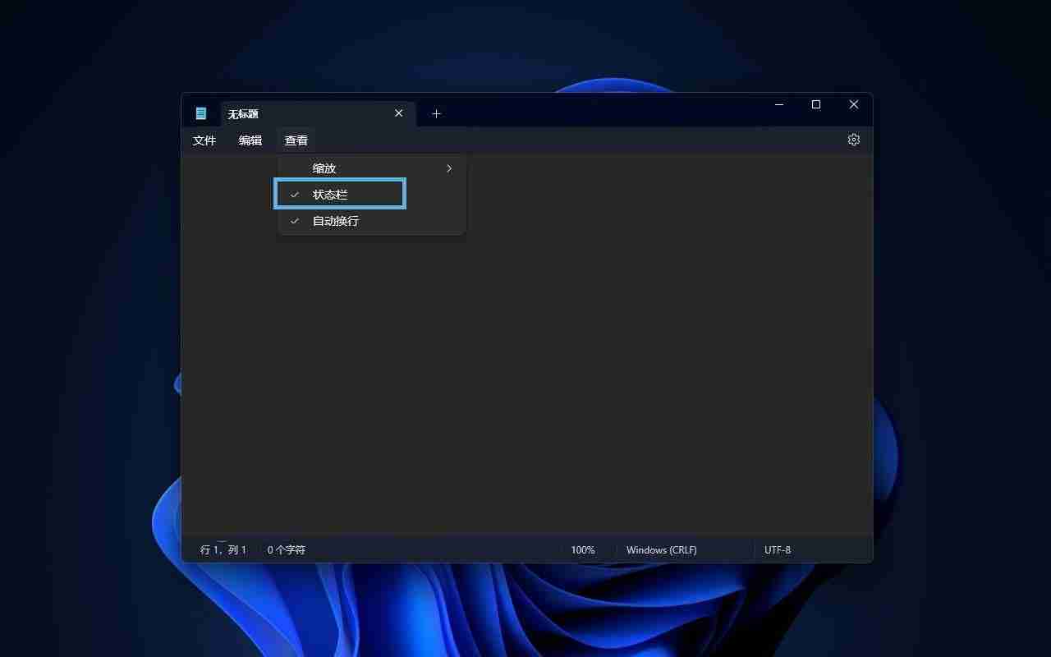Screen dimensions: 1051x657
Task: Open the 文件 menu
Action: click(204, 140)
